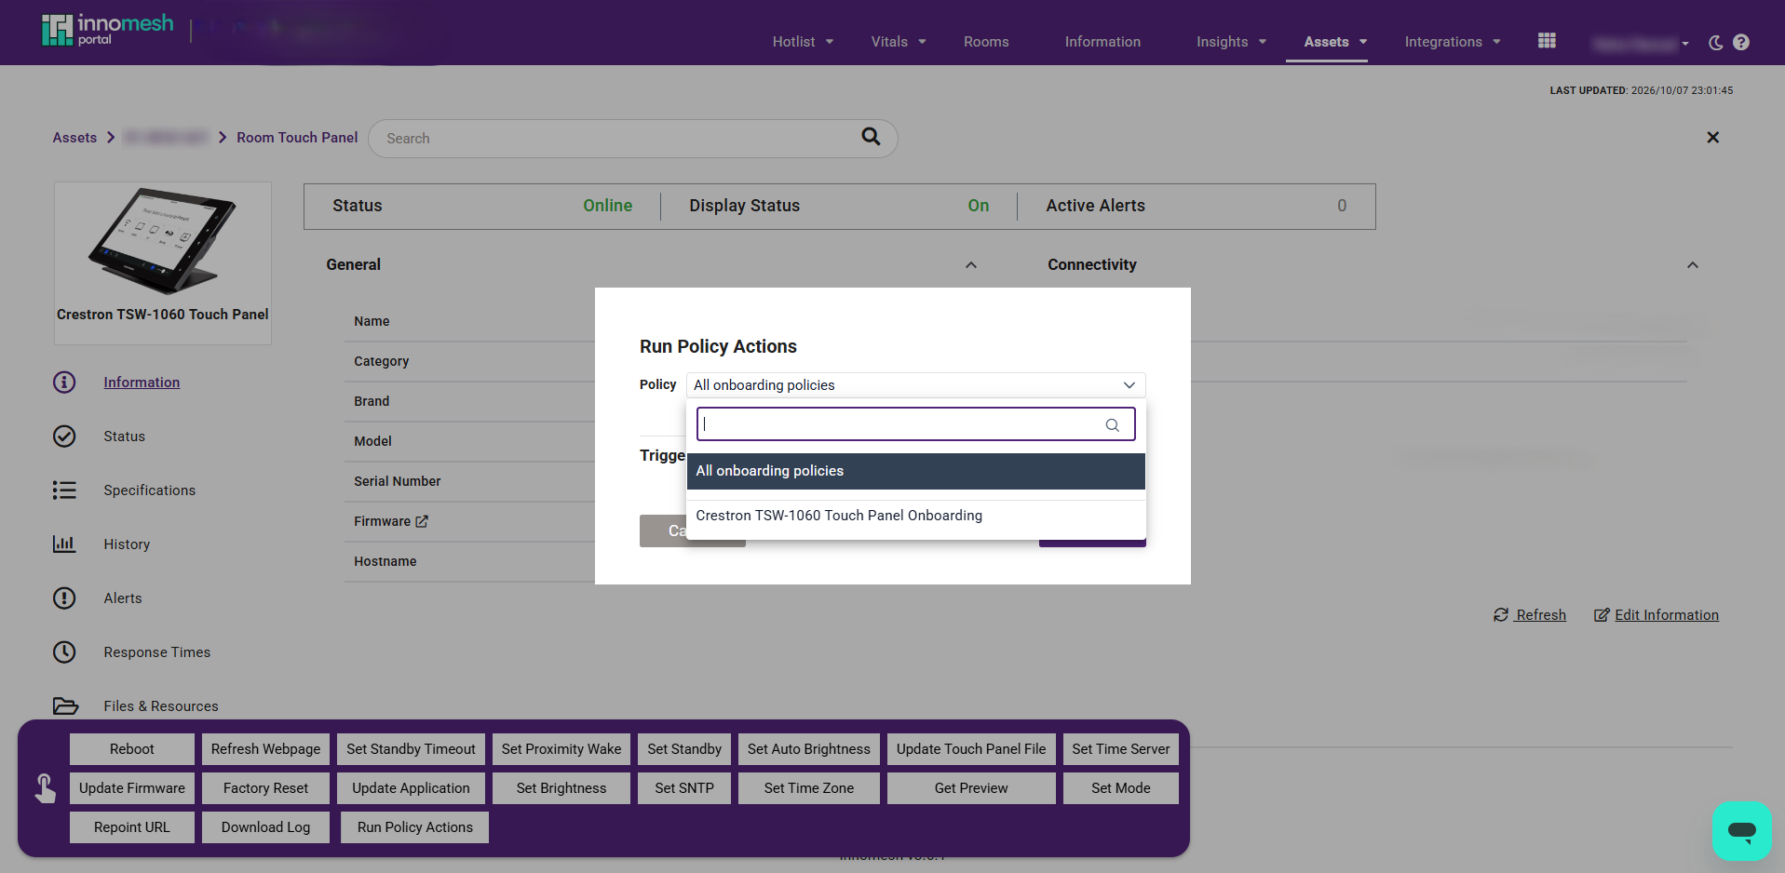Click search icon inside policy dropdown filter
Screen dimensions: 1785x873
[1112, 425]
